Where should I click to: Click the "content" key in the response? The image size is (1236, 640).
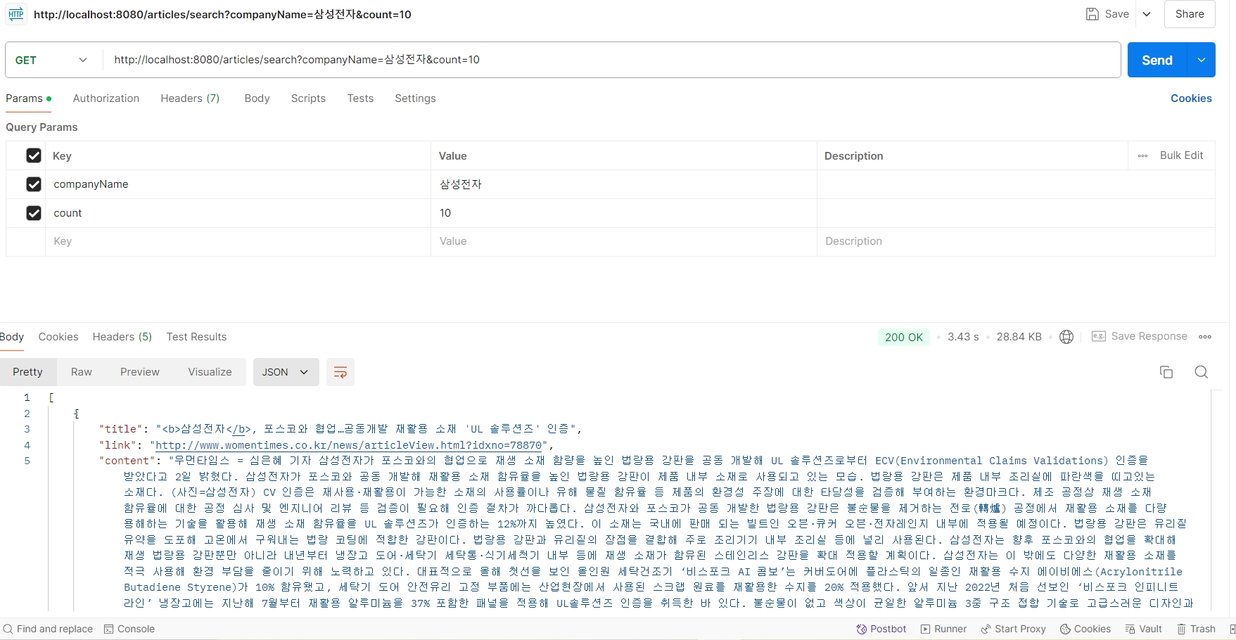coord(127,461)
